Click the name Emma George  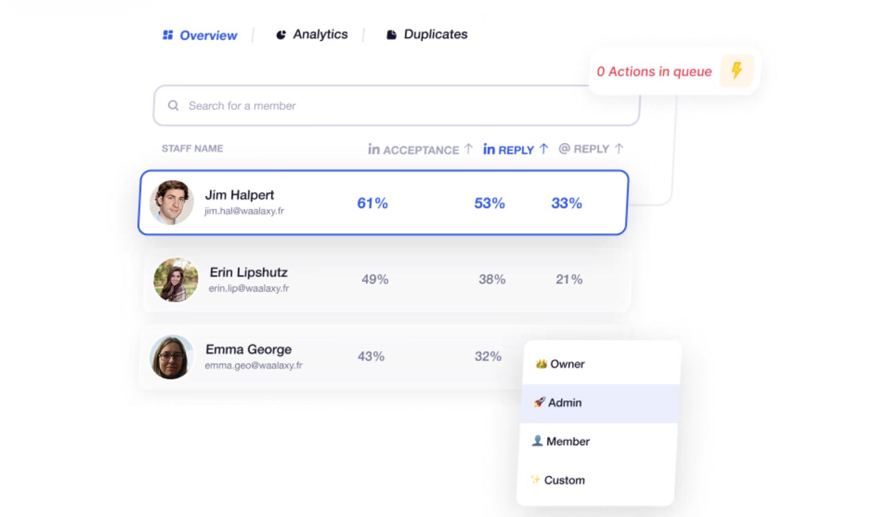[249, 349]
